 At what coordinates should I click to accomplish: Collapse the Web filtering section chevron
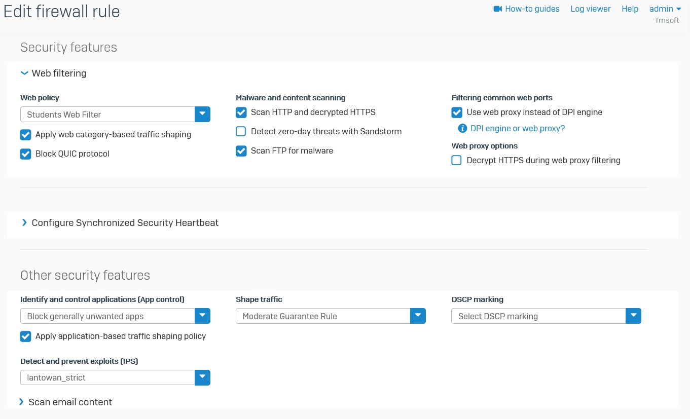(24, 73)
